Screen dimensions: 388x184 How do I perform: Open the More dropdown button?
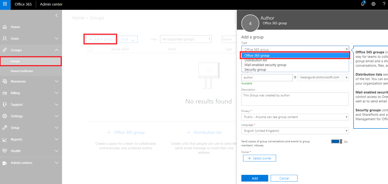[128, 39]
